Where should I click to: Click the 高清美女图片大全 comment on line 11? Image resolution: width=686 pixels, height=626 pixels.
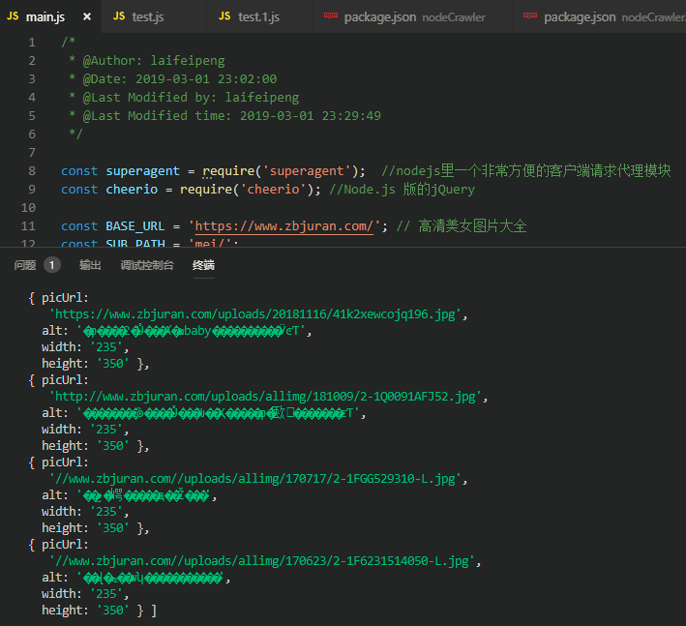(462, 226)
